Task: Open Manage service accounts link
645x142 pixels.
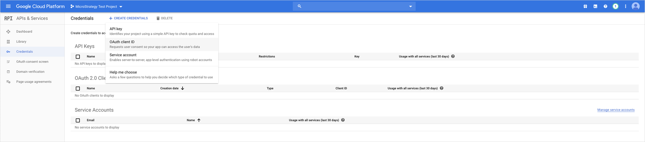Action: click(x=616, y=110)
